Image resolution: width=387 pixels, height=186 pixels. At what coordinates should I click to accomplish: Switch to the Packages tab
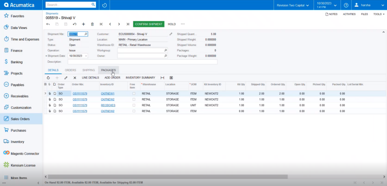click(108, 70)
